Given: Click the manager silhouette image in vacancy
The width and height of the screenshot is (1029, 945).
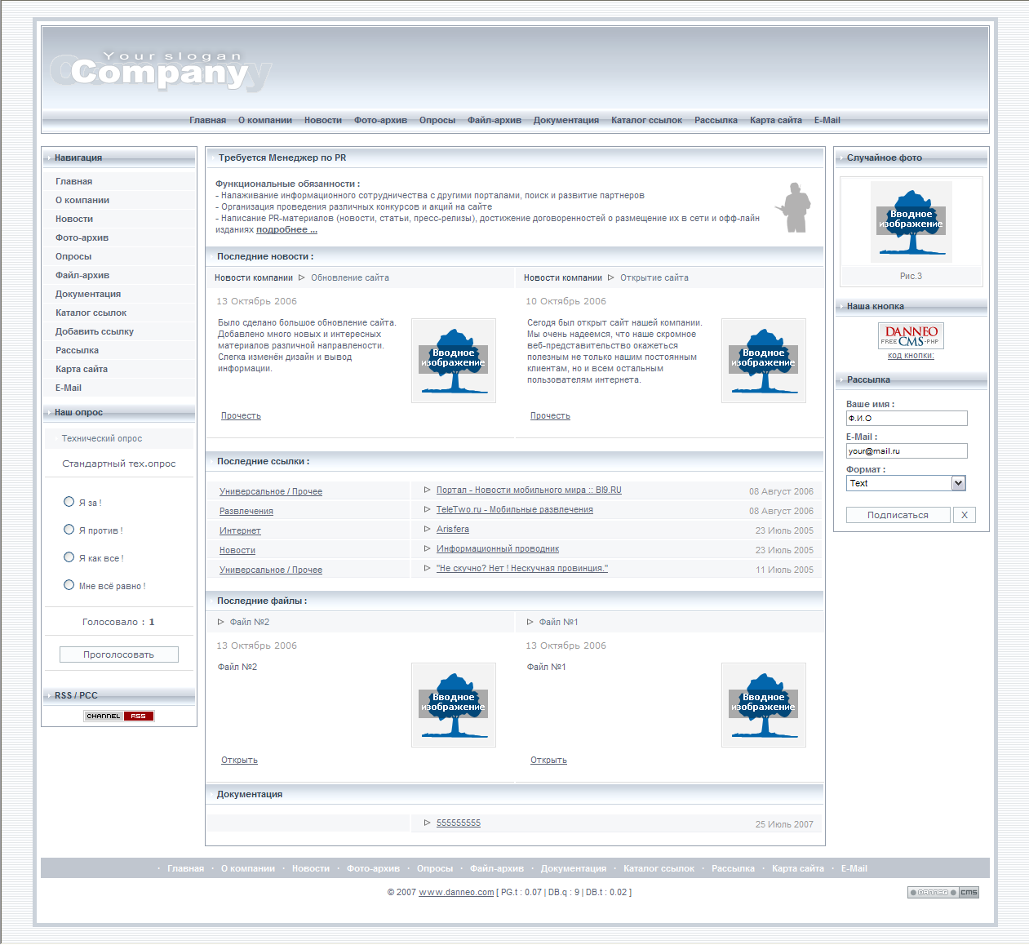Looking at the screenshot, I should point(793,207).
